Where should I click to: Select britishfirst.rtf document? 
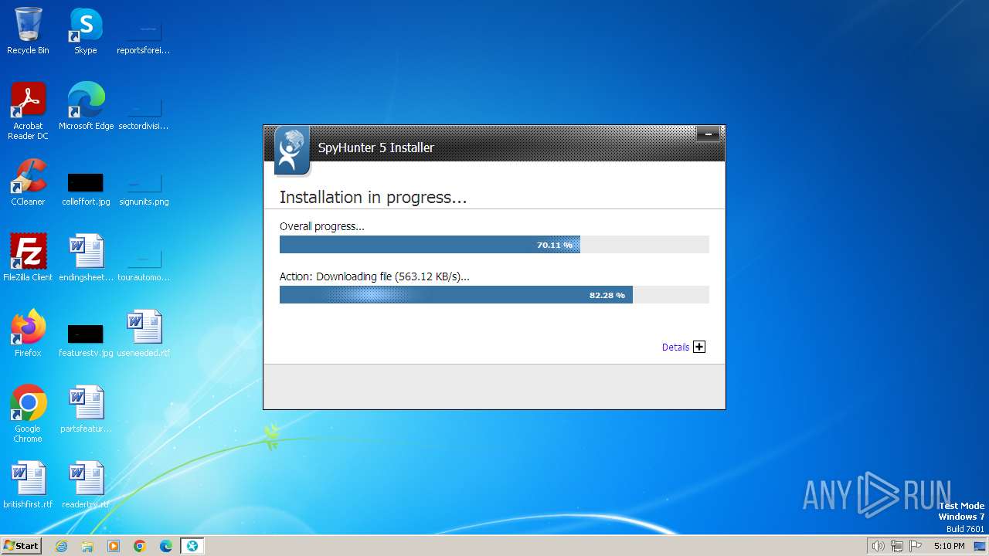(28, 485)
